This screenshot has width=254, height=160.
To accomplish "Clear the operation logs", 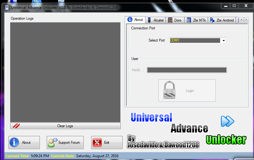I will click(x=66, y=126).
